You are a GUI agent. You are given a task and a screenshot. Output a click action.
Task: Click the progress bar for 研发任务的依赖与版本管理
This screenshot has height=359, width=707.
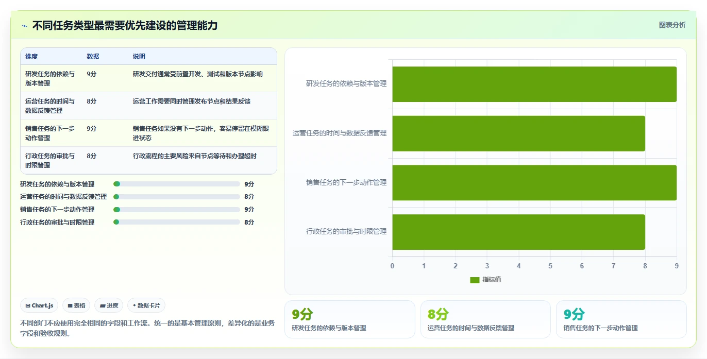(x=177, y=184)
